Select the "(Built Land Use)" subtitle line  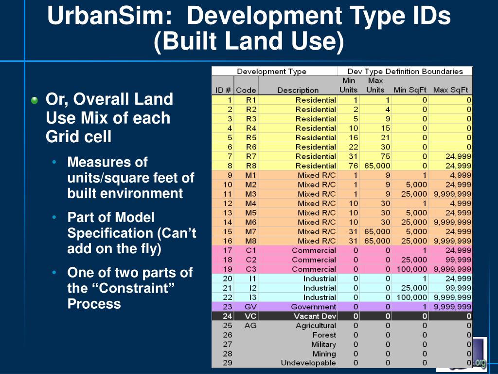point(249,41)
